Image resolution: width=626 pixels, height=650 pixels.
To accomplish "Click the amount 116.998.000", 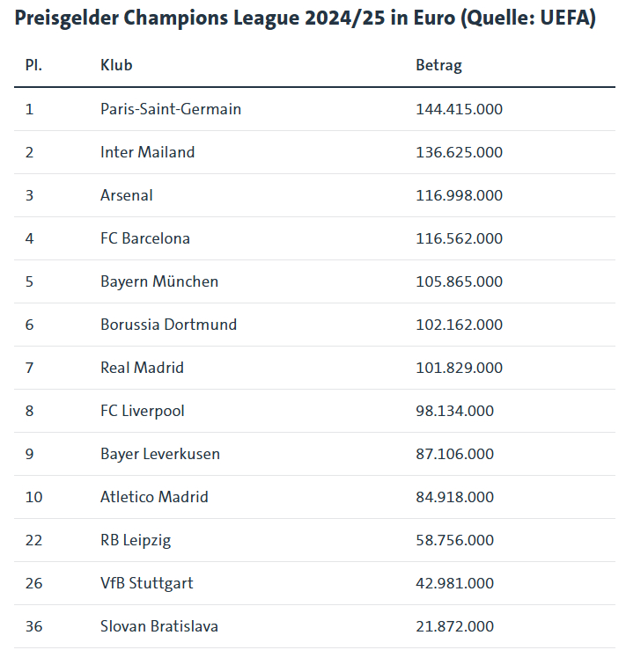I will 459,195.
